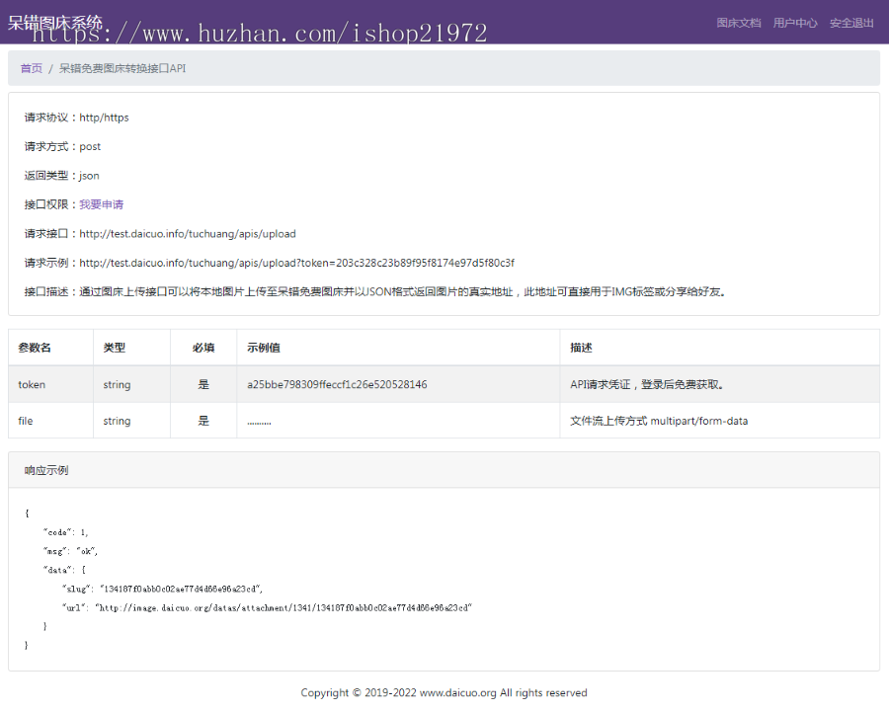The height and width of the screenshot is (713, 889).
Task: Click the token example value a25bbe798309ffeccf1c26e520528146
Action: (x=338, y=384)
